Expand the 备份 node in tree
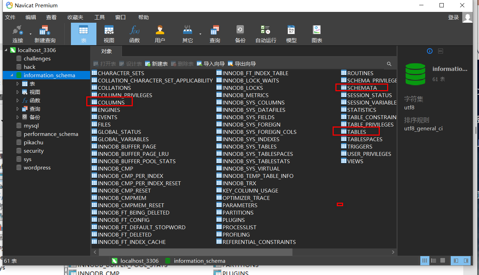 pyautogui.click(x=18, y=117)
